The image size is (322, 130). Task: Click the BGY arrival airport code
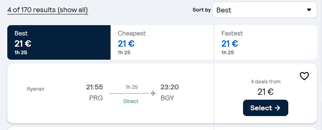[x=167, y=98]
